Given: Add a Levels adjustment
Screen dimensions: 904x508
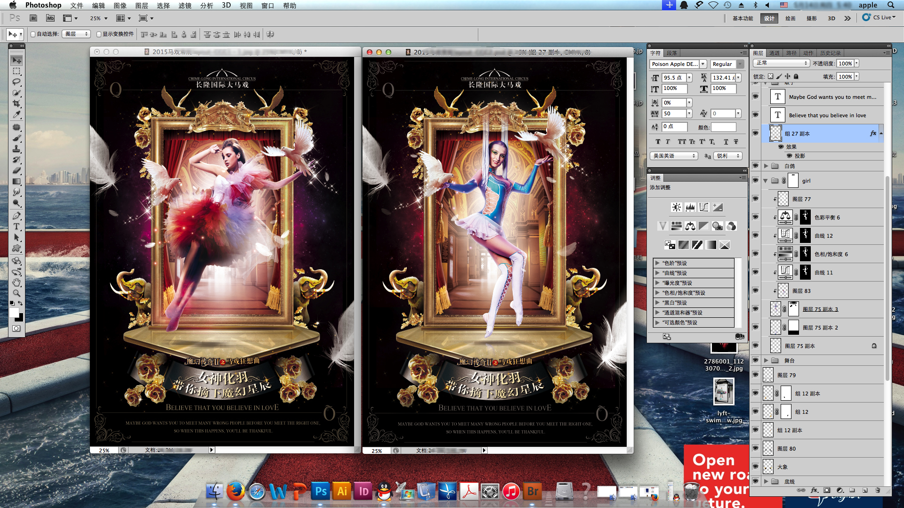Looking at the screenshot, I should [690, 207].
